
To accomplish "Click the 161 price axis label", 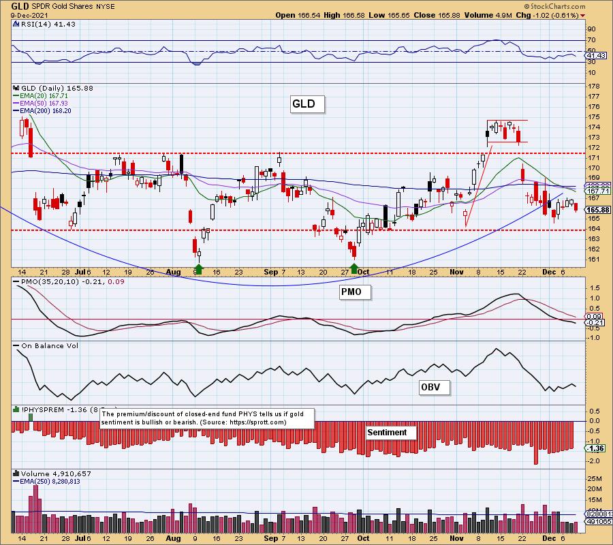I will pyautogui.click(x=594, y=259).
